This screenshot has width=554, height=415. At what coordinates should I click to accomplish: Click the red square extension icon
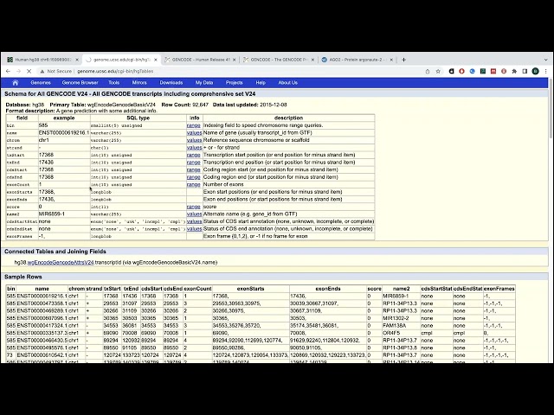point(493,71)
